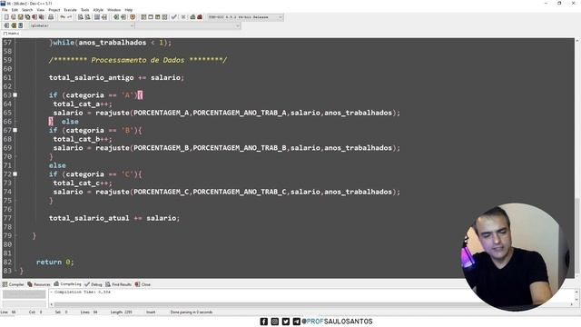Image resolution: width=581 pixels, height=327 pixels.
Task: Click the Compile and Run toolbar icon
Action: 157,17
